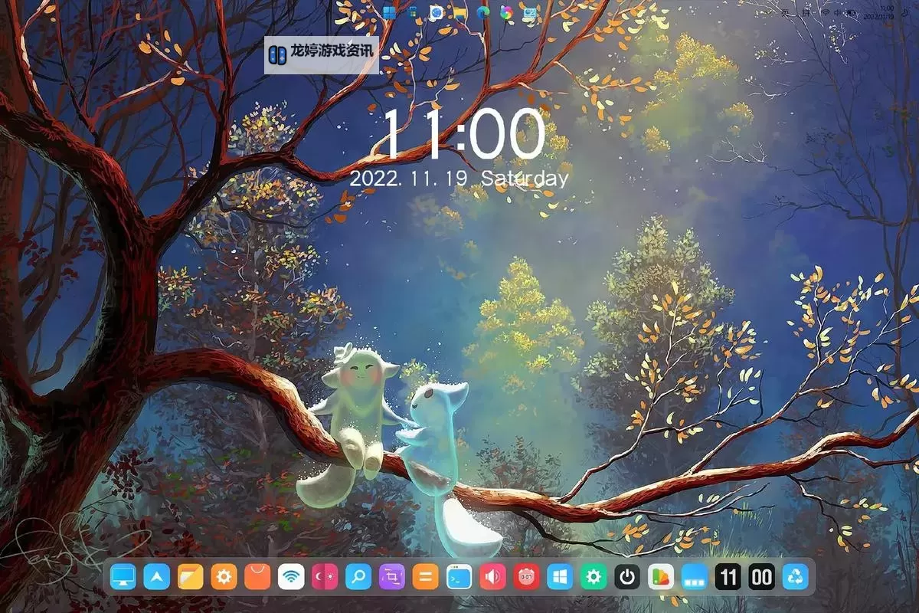Click the Wi-Fi icon in system tray

coord(827,12)
